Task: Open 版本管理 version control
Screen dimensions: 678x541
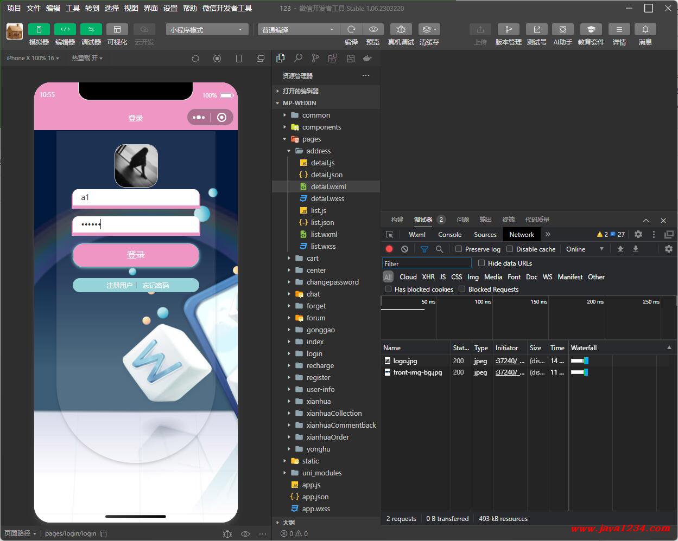Action: click(x=508, y=29)
